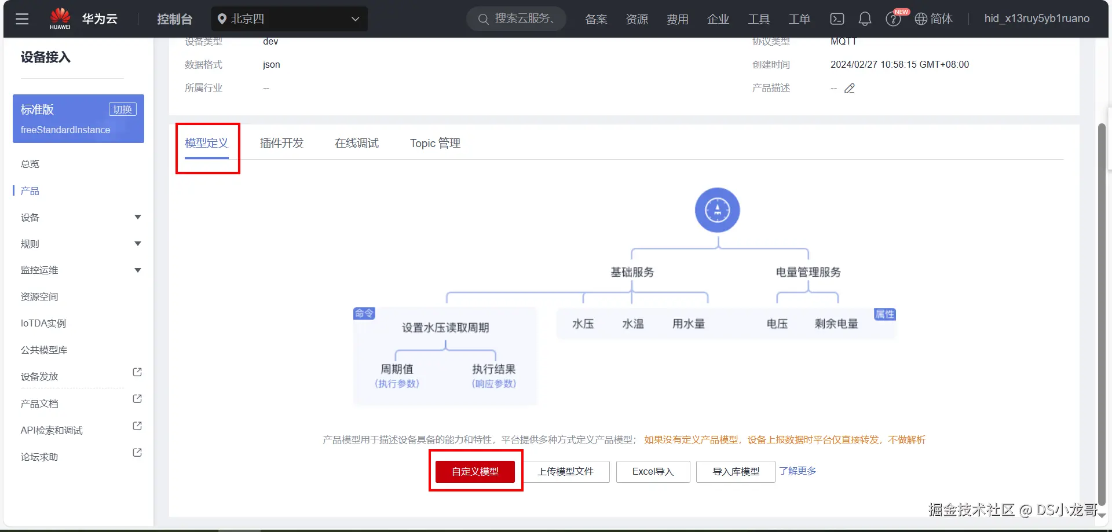The width and height of the screenshot is (1112, 532).
Task: Open the account menu hid_x13ruy5yb1ruano
Action: tap(1037, 19)
